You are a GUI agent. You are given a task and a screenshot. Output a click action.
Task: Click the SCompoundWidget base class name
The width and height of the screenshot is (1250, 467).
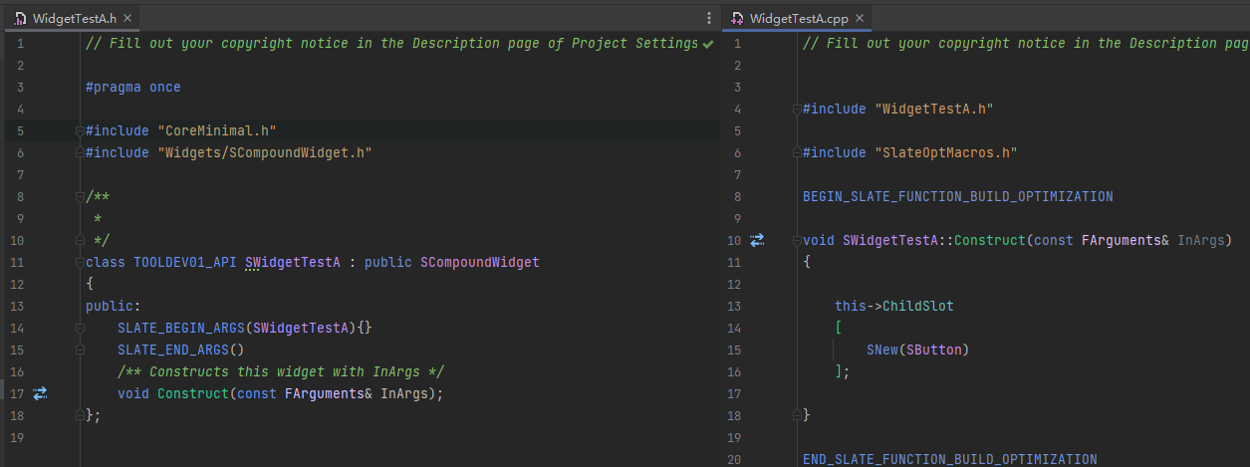pyautogui.click(x=479, y=262)
